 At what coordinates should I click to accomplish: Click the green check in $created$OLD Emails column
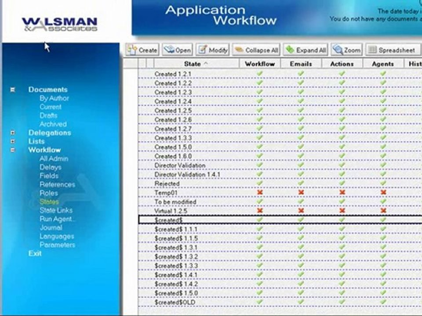pos(301,302)
